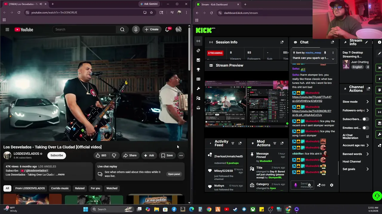Save the video to a playlist

167,155
